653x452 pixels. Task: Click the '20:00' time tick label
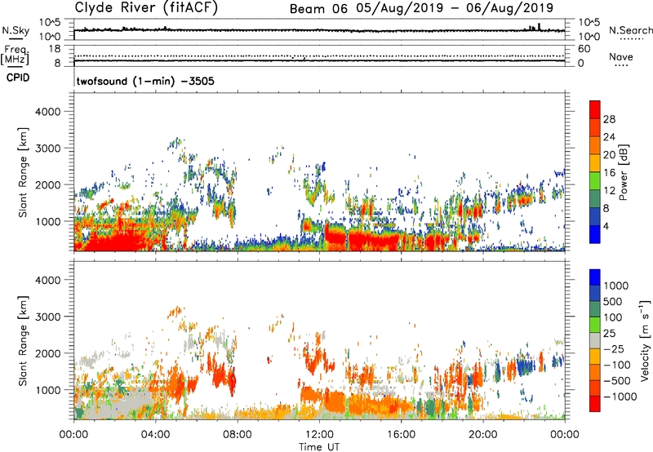(x=483, y=435)
